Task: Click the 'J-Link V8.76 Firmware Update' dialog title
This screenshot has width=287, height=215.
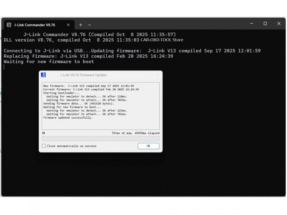Action: [83, 75]
